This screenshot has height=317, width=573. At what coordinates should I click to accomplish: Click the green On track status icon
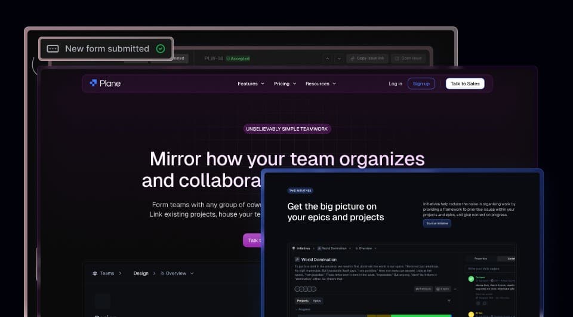click(471, 279)
